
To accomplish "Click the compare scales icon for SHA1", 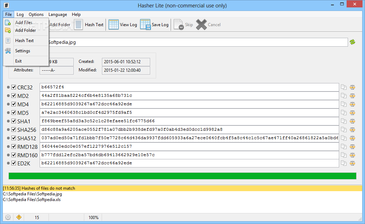I will tap(352, 121).
